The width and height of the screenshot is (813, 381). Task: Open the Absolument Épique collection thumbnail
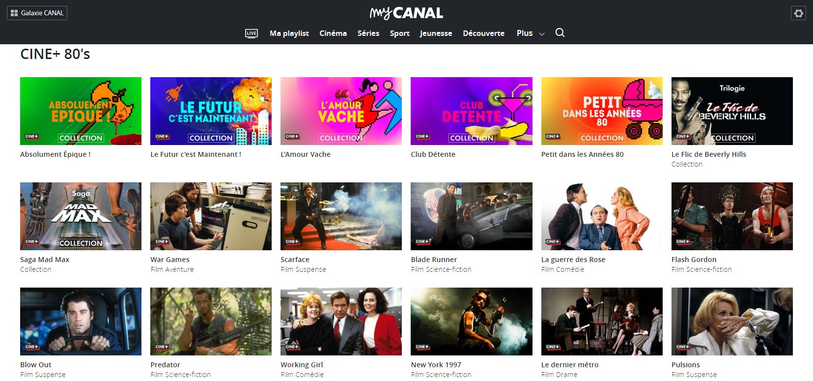click(x=81, y=111)
